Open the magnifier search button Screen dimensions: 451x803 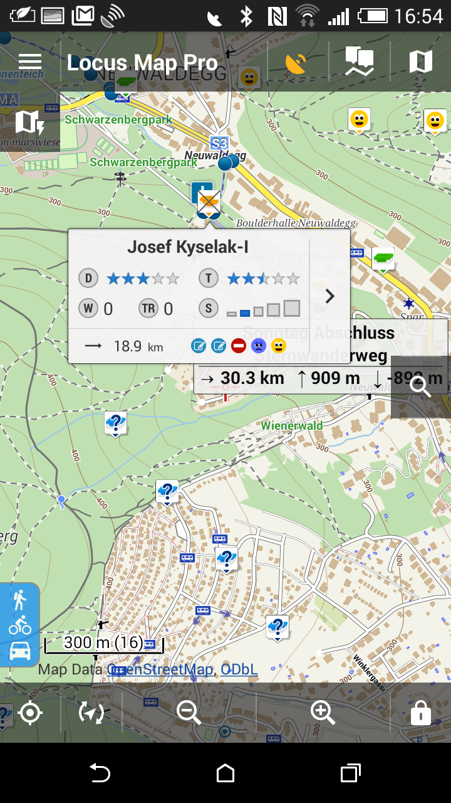point(420,386)
